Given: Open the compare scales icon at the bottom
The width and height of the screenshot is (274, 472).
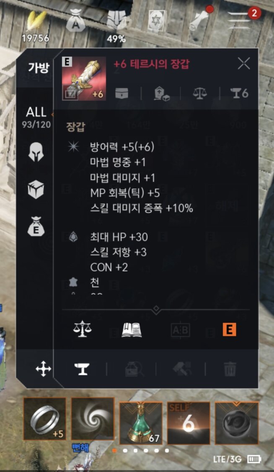Looking at the screenshot, I should click(82, 330).
